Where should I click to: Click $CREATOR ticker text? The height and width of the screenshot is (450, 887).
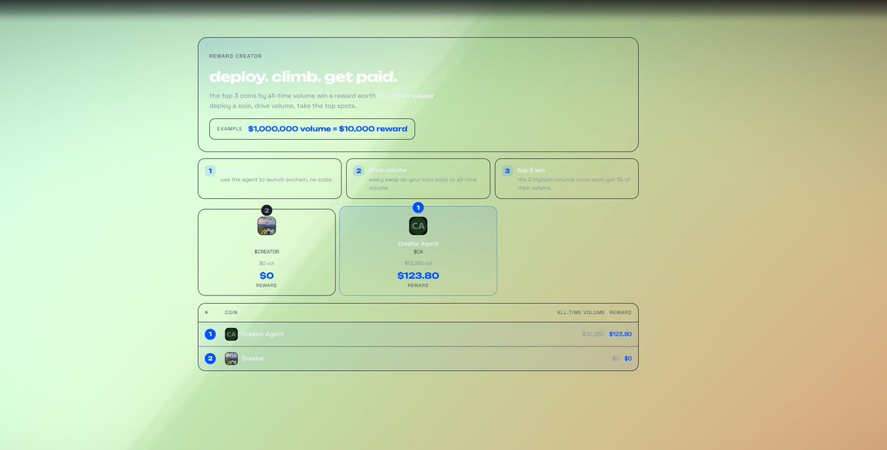click(267, 252)
